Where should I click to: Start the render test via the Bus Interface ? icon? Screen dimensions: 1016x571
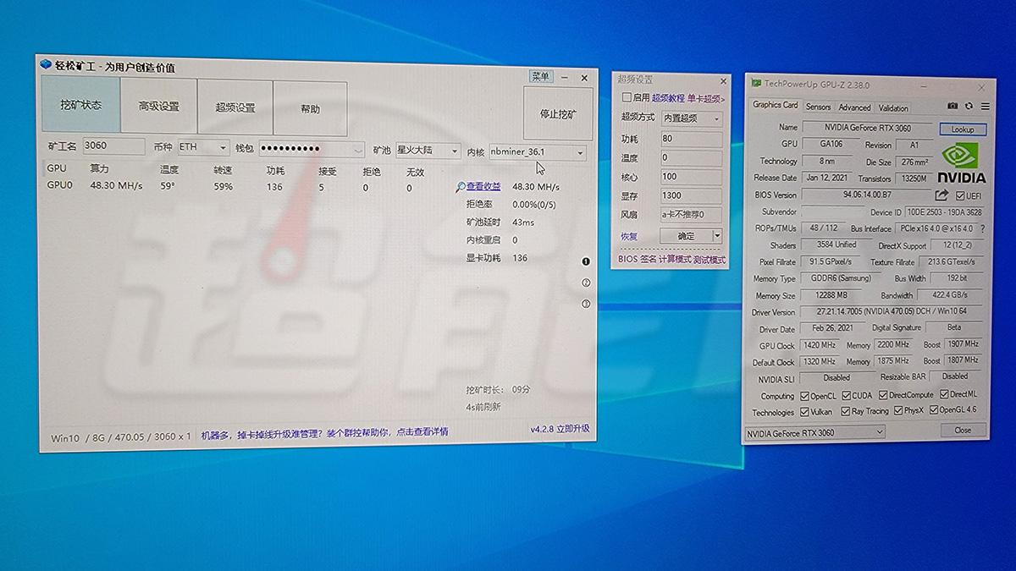click(983, 228)
